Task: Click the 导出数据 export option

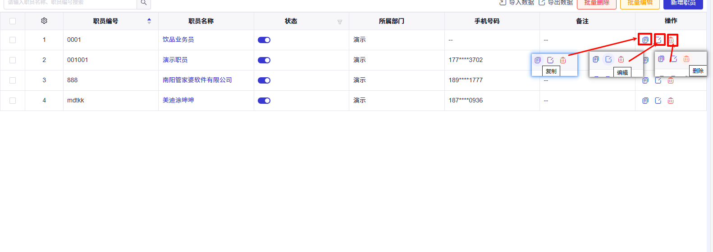Action: coord(556,3)
